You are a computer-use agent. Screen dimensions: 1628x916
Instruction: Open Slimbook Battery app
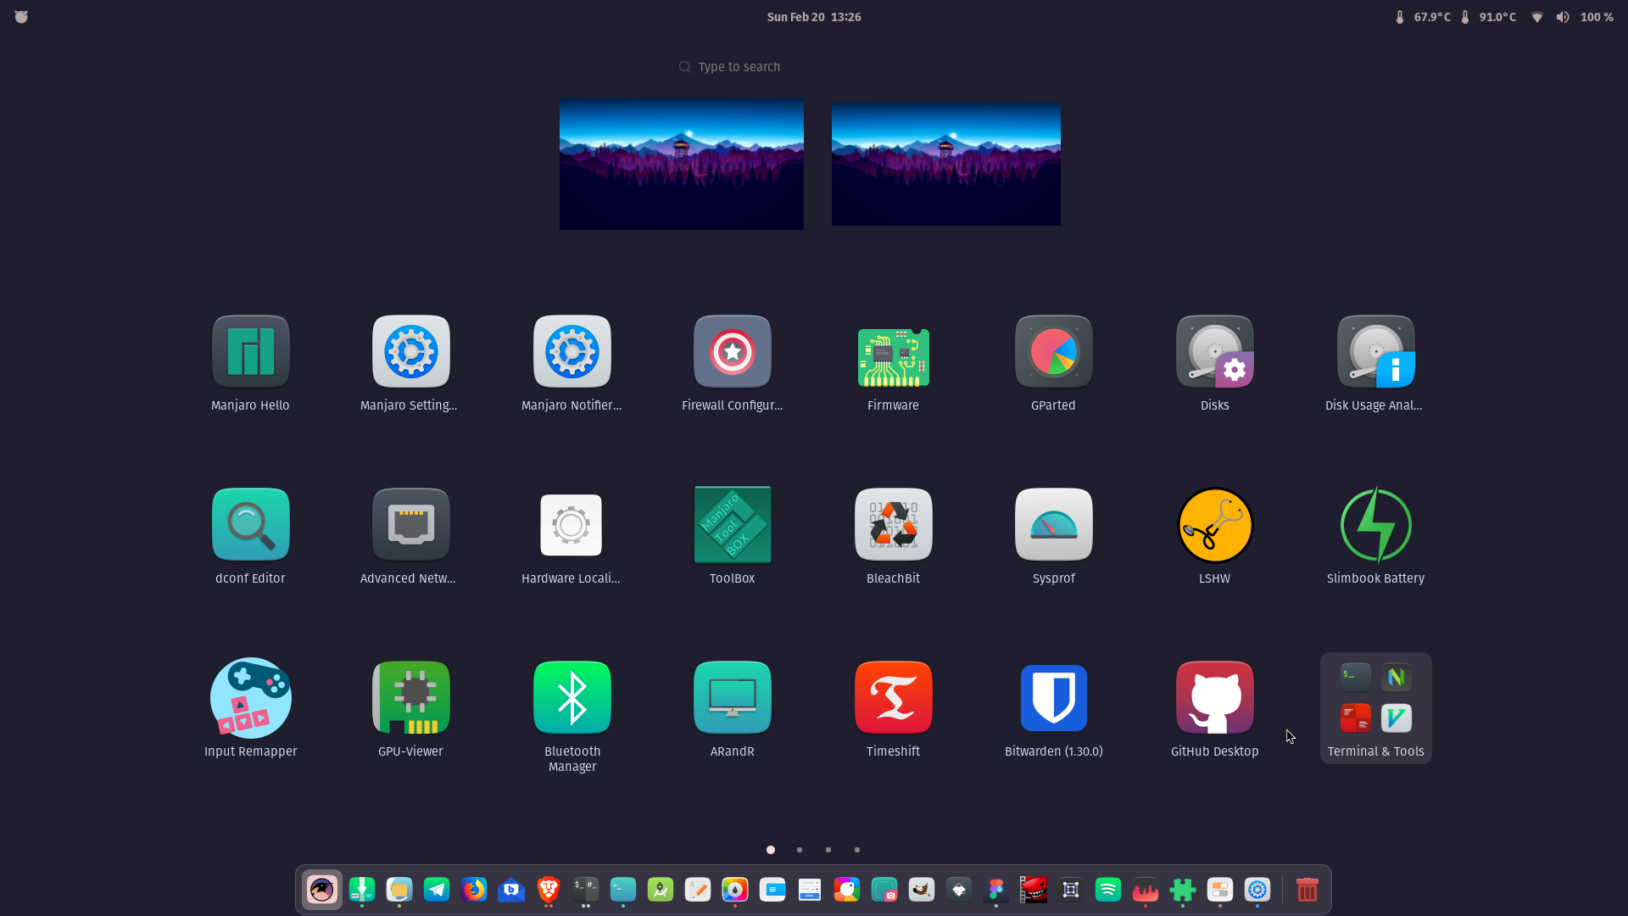click(x=1375, y=537)
